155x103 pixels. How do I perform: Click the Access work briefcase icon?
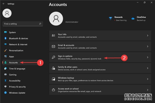click(54, 90)
